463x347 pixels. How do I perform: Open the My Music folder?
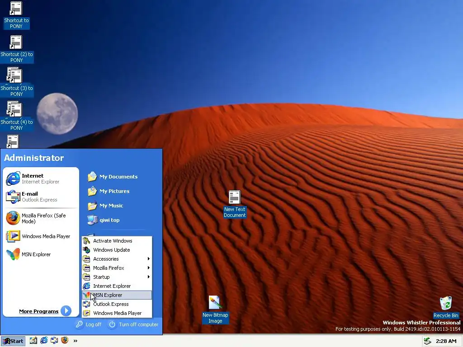tap(105, 206)
